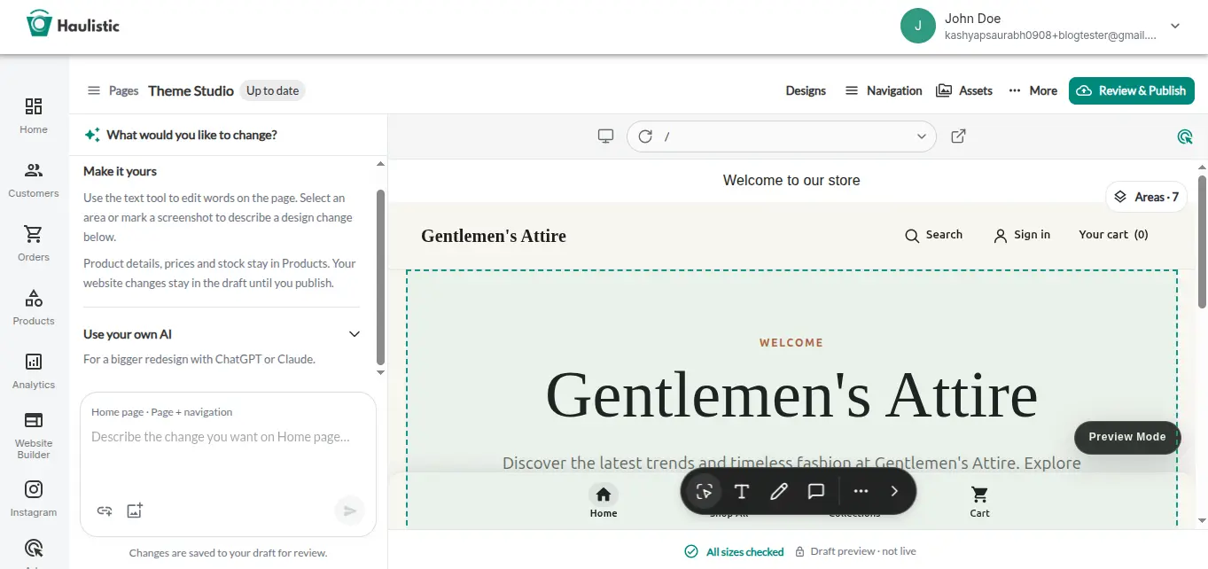The height and width of the screenshot is (569, 1208).
Task: Select the comment tool in floating toolbar
Action: [x=816, y=492]
